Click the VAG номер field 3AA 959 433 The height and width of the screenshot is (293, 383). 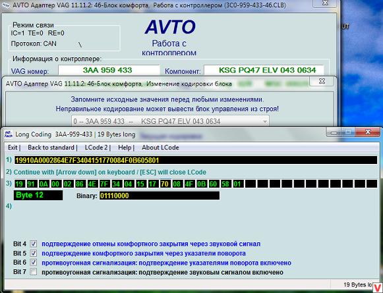pyautogui.click(x=109, y=70)
